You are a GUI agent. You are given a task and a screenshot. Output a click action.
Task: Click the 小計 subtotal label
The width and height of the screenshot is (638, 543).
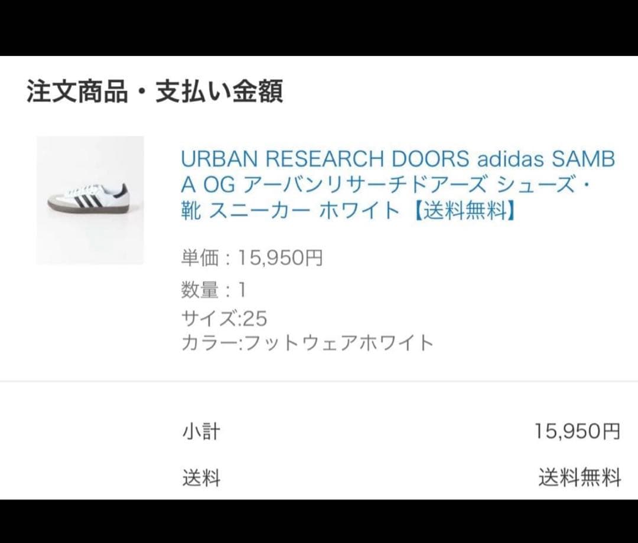[x=201, y=431]
